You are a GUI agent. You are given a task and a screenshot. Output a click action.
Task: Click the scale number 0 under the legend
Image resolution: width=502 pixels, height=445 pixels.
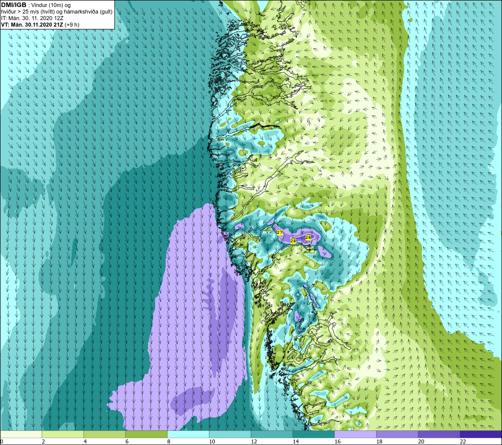click(2, 441)
